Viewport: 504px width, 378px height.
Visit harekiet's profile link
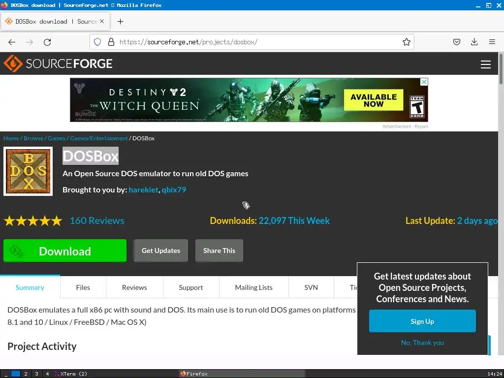(143, 189)
